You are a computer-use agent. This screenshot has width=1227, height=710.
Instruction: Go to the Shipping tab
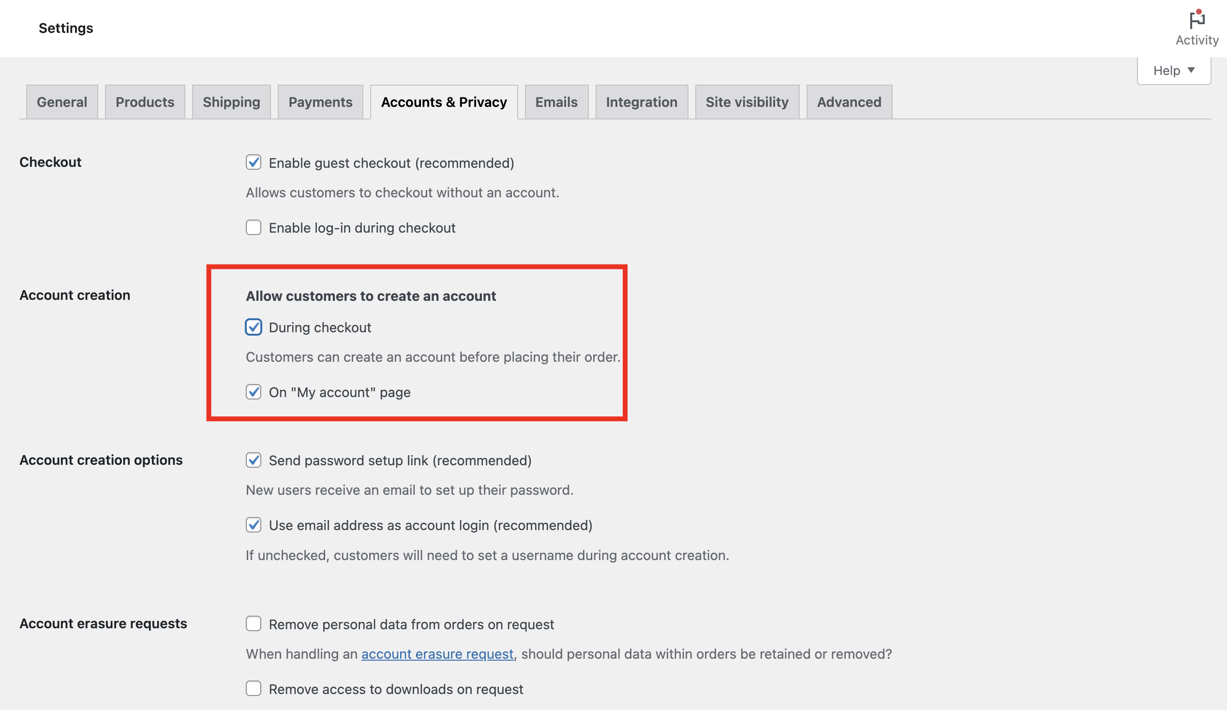click(231, 102)
